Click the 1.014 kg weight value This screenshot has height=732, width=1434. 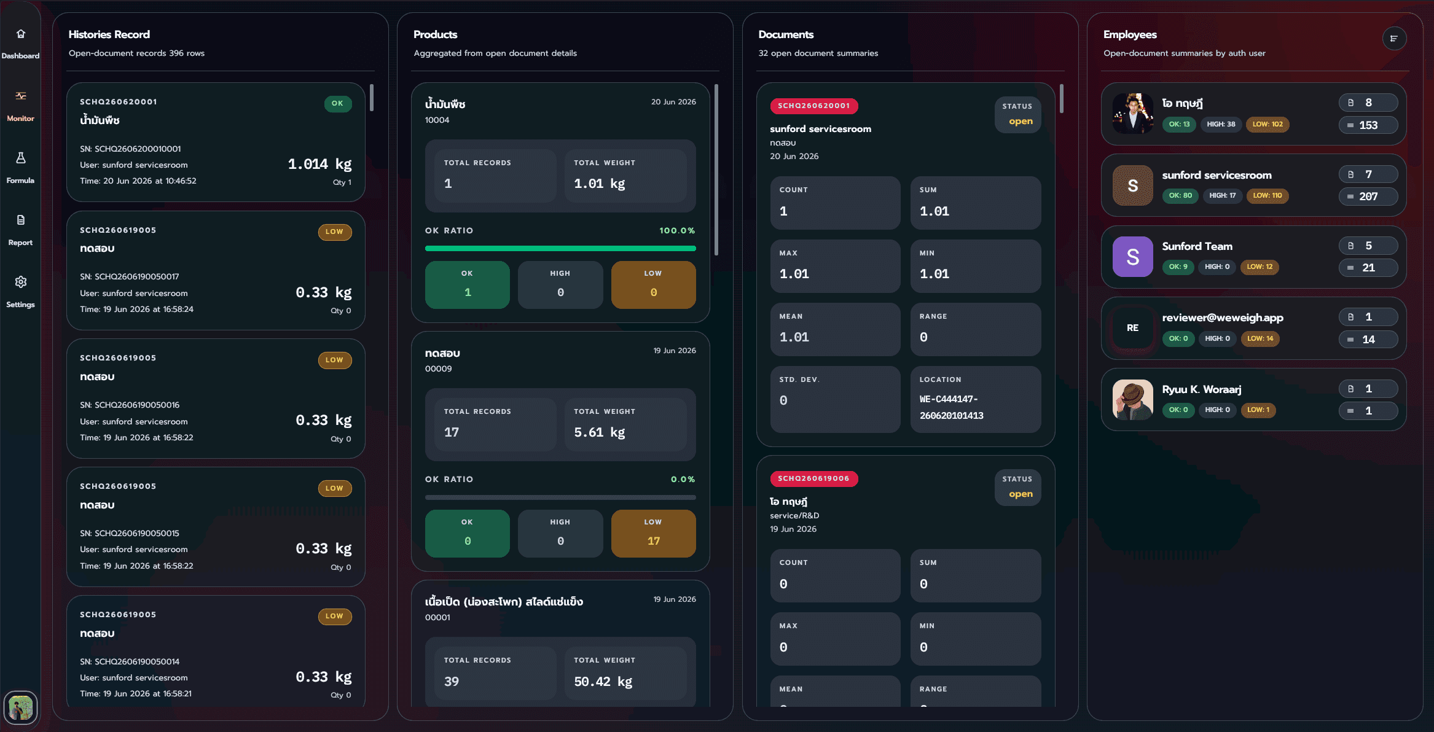319,164
